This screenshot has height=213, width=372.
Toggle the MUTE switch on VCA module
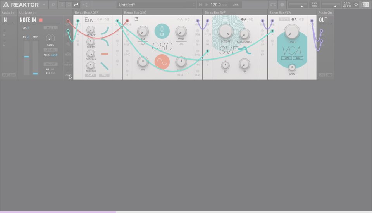tap(284, 19)
